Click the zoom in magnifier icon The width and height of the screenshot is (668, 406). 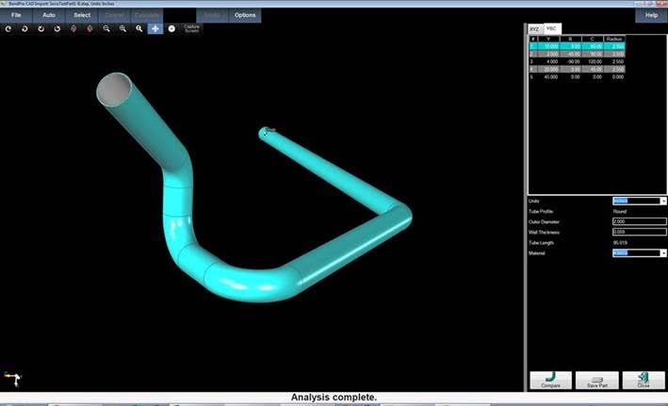[122, 28]
